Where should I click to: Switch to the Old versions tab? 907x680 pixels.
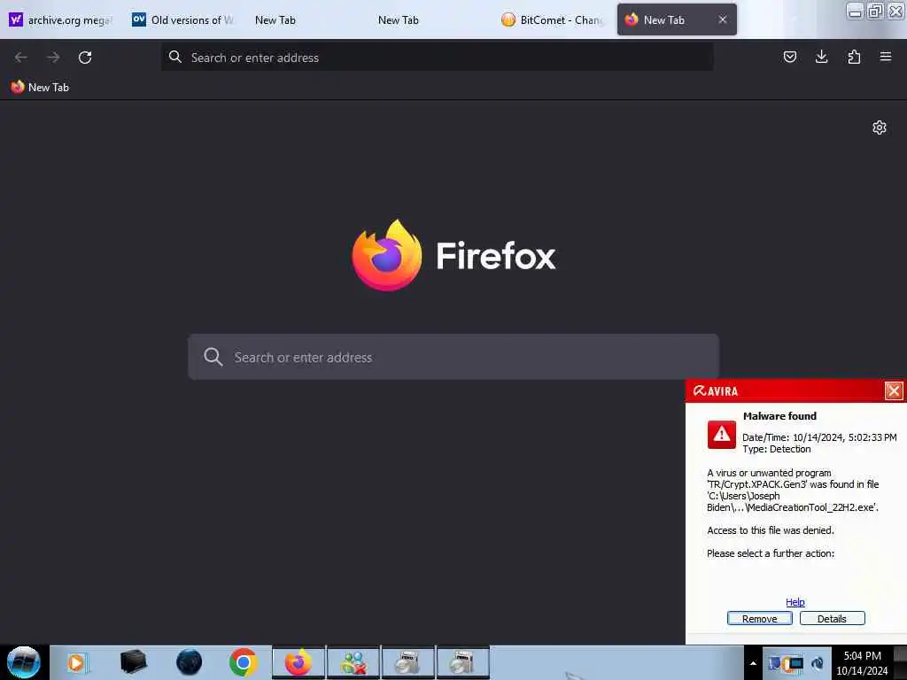[184, 20]
